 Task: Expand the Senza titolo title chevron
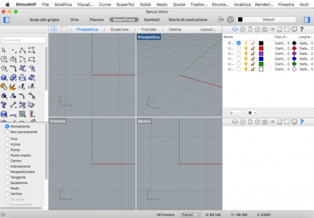170,12
